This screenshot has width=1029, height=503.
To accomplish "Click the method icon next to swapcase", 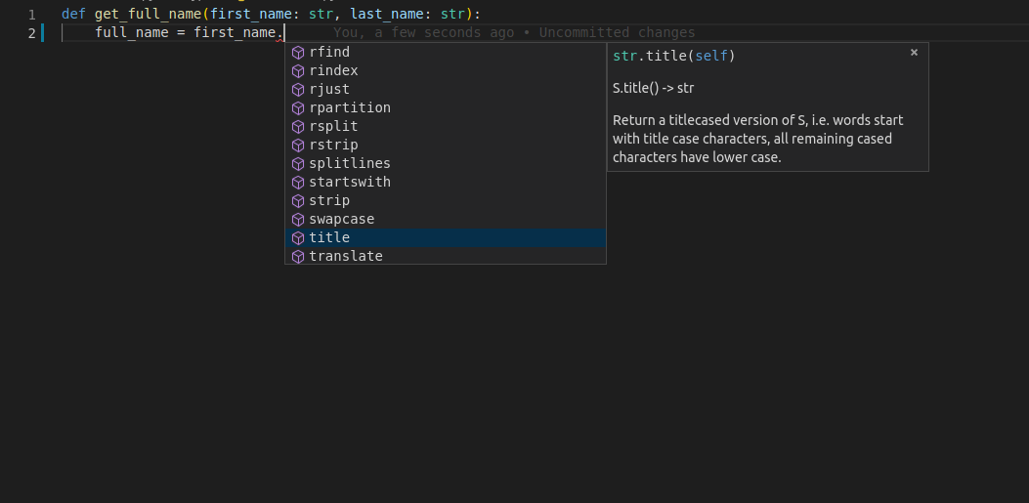I will pyautogui.click(x=298, y=220).
